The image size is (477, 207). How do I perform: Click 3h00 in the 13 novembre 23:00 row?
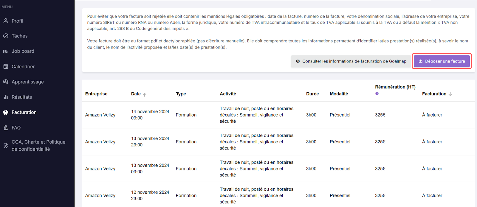tap(311, 142)
